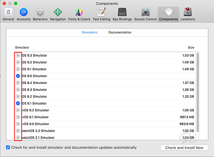Click the installed checkmark for iOS 8.1 Simulator
The width and height of the screenshot is (214, 157).
point(18,103)
